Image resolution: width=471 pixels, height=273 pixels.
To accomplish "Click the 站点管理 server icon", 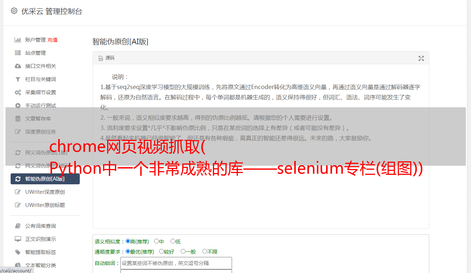I will (x=18, y=53).
